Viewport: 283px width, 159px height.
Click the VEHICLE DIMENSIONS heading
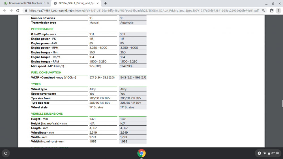click(x=47, y=114)
